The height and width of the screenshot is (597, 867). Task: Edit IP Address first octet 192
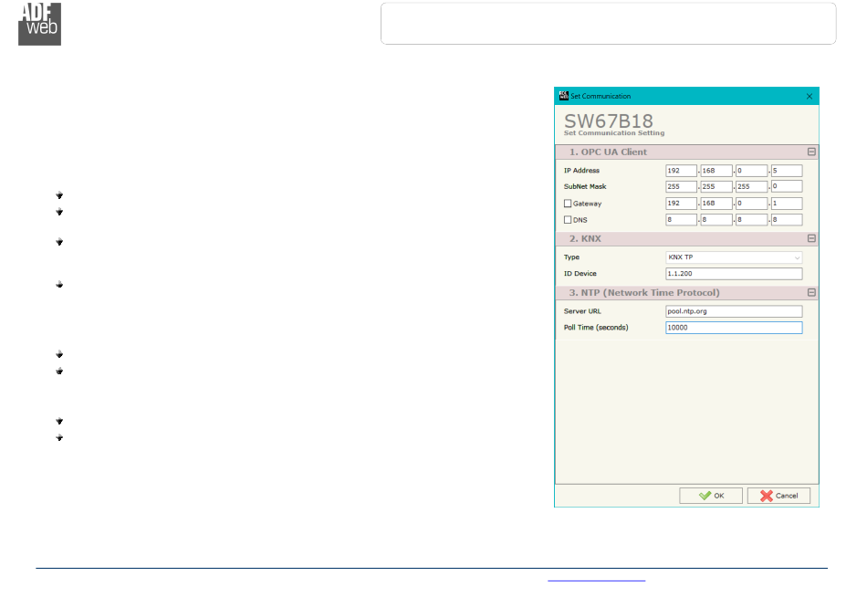click(x=681, y=171)
